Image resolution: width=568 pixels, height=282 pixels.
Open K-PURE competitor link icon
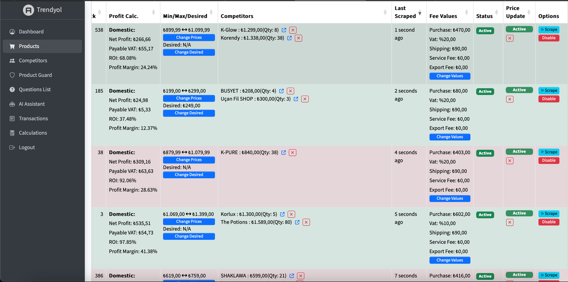(284, 153)
